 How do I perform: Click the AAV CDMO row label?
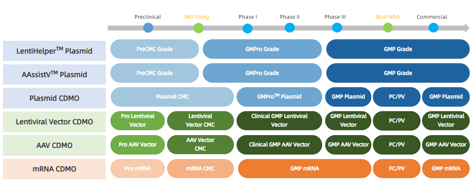pos(54,145)
